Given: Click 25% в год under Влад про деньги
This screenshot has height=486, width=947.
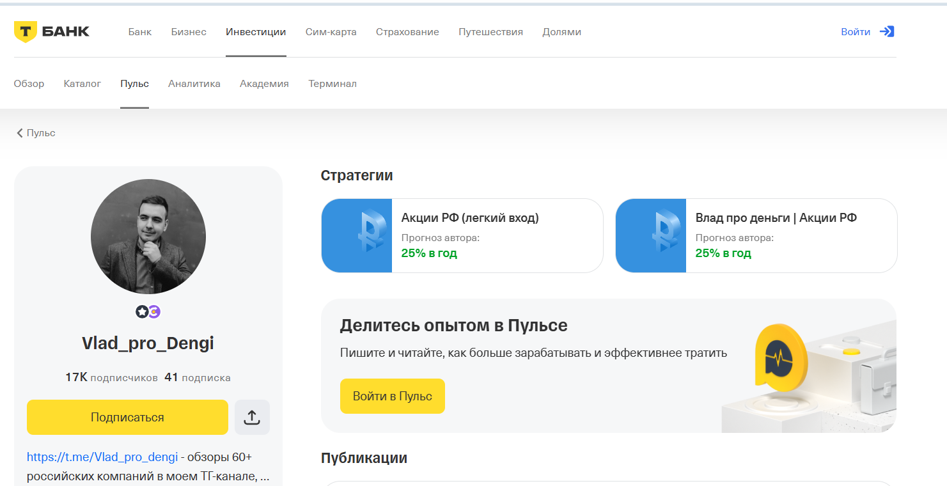Looking at the screenshot, I should [x=723, y=253].
